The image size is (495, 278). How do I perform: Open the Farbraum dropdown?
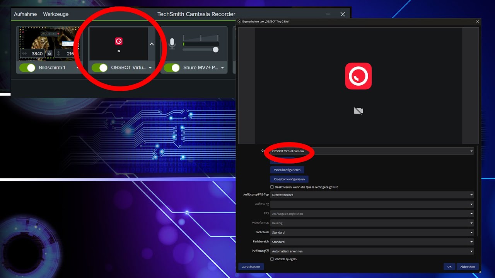372,232
